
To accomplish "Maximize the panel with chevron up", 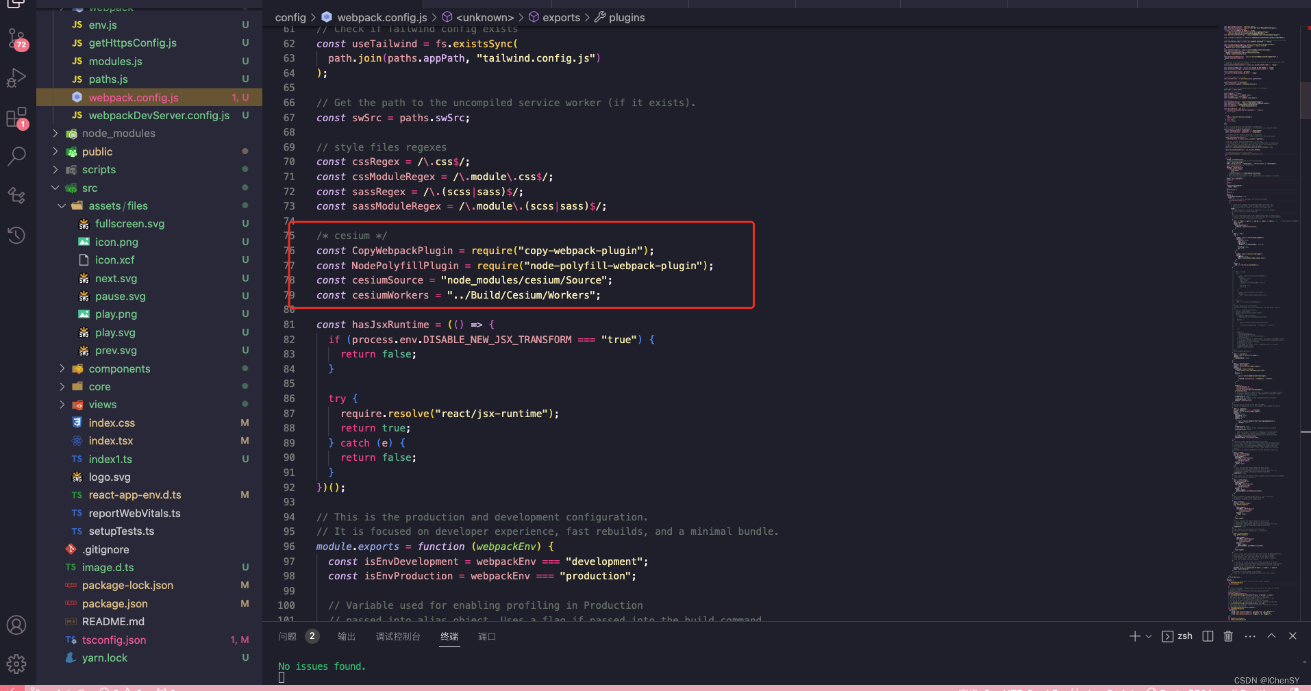I will click(x=1271, y=636).
